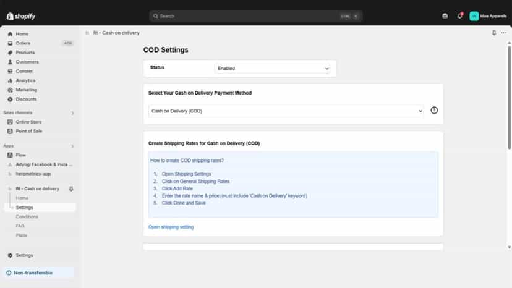
Task: Open the Cash on Delivery (COD) payment method dropdown
Action: click(x=286, y=111)
